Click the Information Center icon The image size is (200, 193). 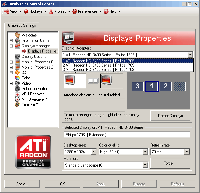(17, 40)
